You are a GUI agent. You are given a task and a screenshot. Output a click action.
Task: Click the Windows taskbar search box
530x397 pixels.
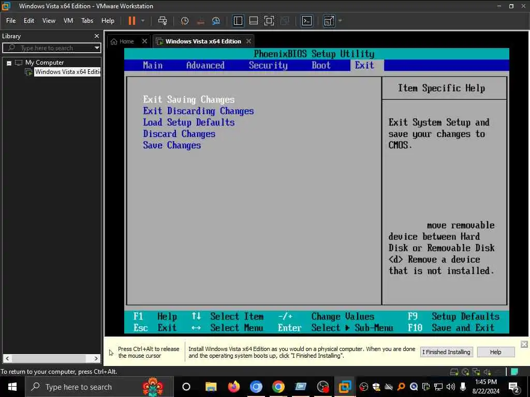pyautogui.click(x=99, y=387)
